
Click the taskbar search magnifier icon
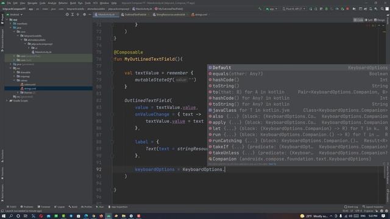[x=11, y=216]
